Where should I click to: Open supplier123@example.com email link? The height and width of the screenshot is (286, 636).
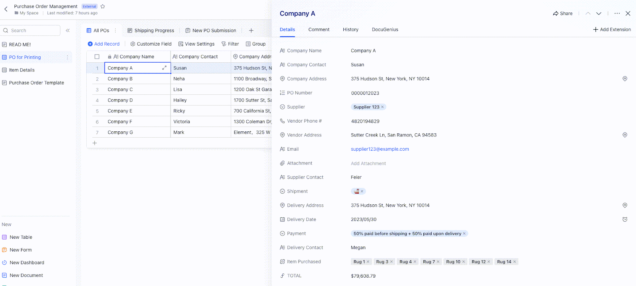coord(380,149)
